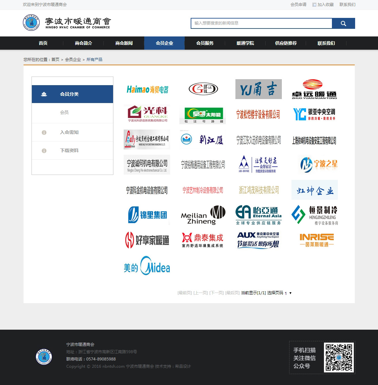Open the 美的 Midea member logo
Viewport: 378px width, 385px height.
(147, 265)
